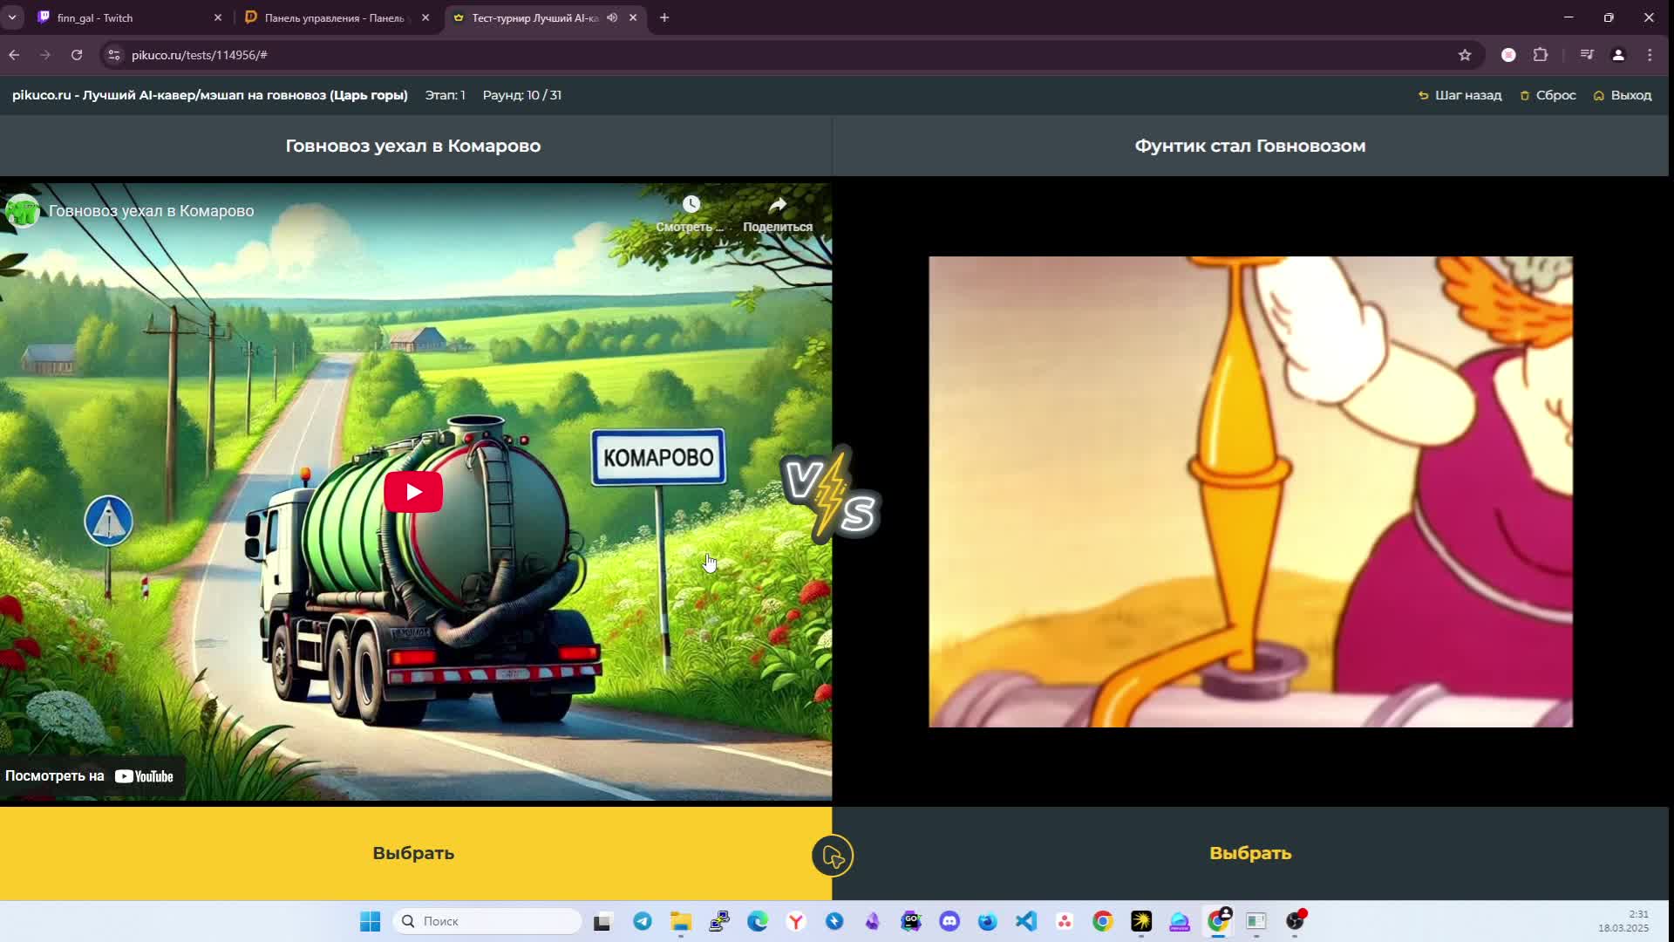Click the address bar URL pikuco.ru/tests/114956/#
This screenshot has width=1674, height=942.
200,55
